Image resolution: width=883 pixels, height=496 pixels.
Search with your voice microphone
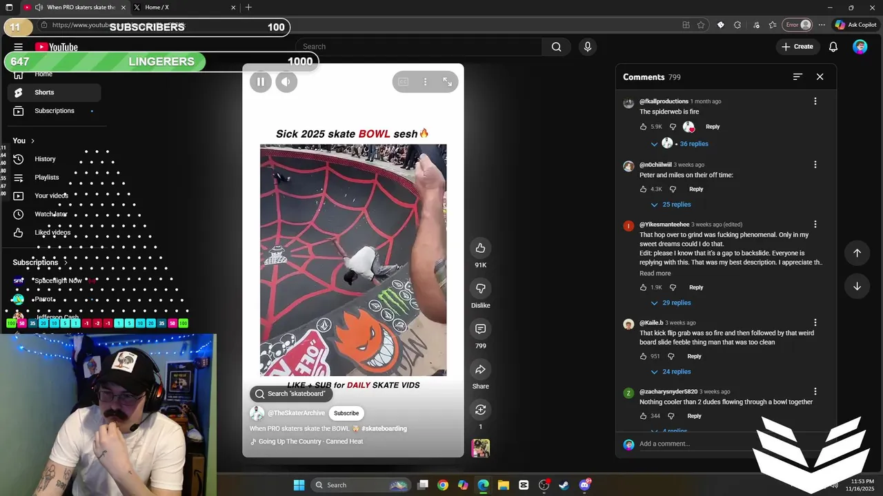click(x=587, y=47)
